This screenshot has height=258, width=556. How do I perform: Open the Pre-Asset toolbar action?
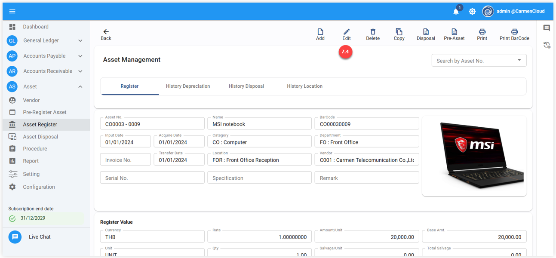(454, 34)
